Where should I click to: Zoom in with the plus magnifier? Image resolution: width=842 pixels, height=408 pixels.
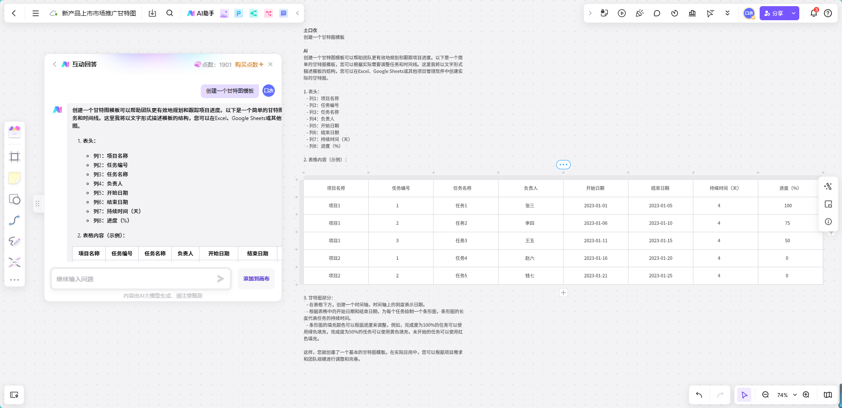point(806,395)
